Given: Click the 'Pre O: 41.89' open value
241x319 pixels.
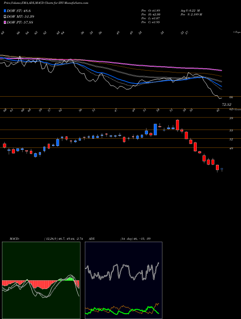Looking at the screenshot, I should point(151,11).
